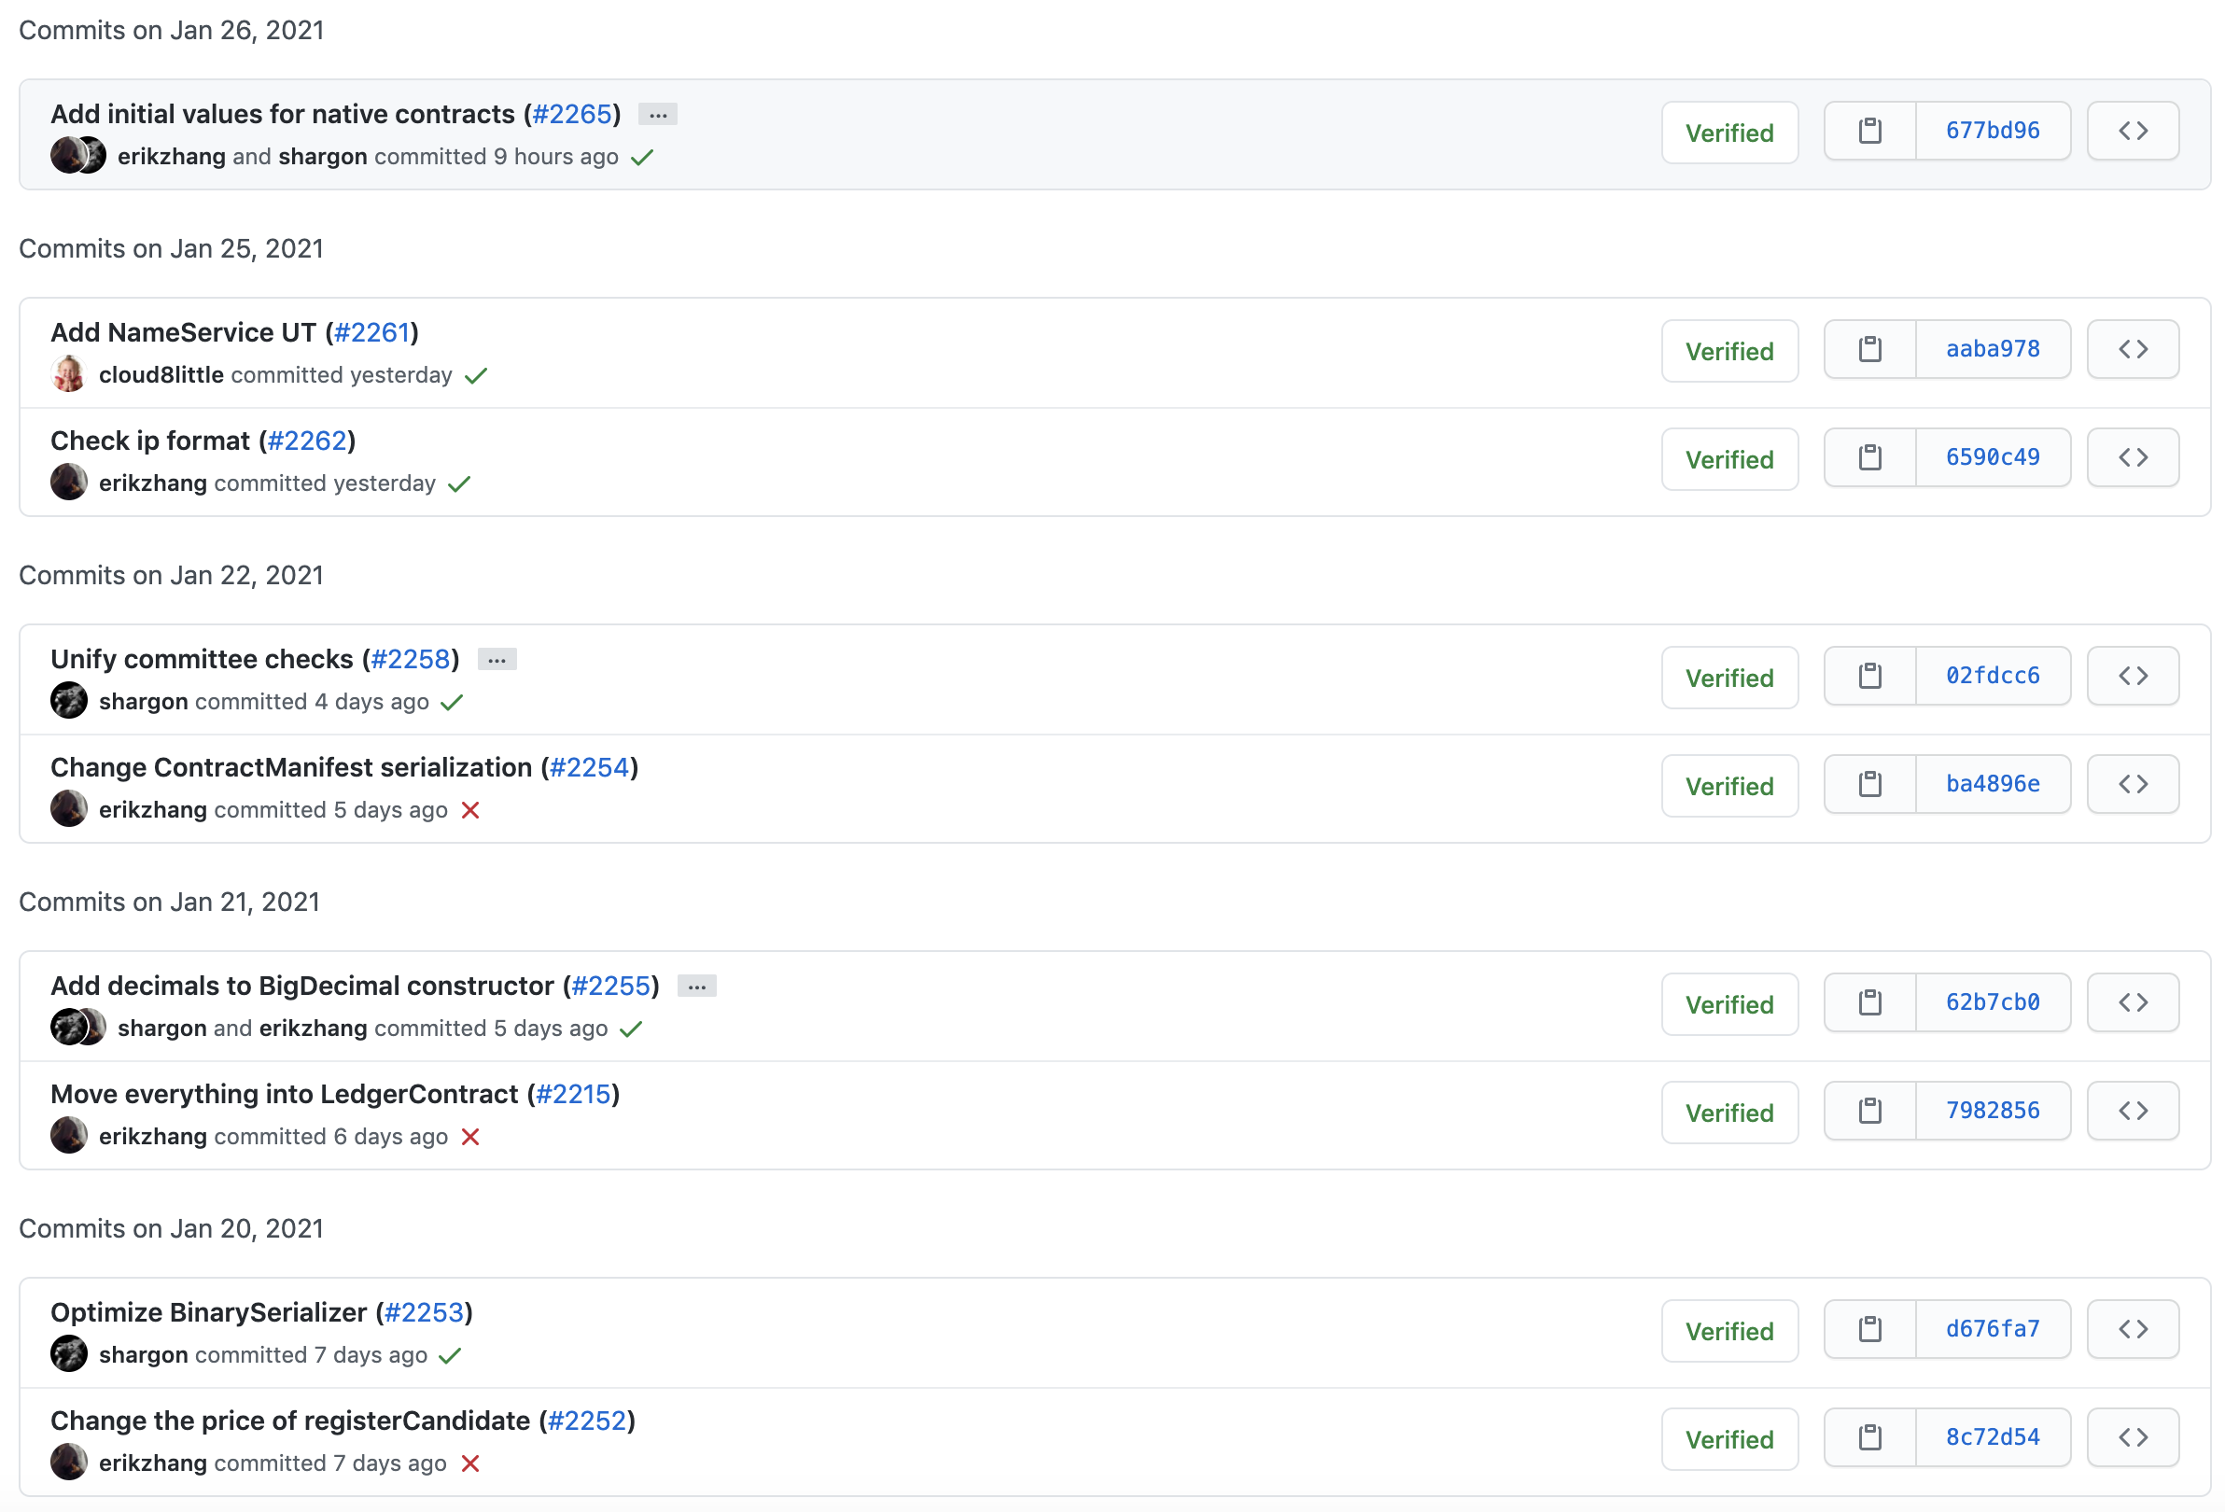Copy full SHA for commit 677bd96
The height and width of the screenshot is (1512, 2225).
point(1868,132)
